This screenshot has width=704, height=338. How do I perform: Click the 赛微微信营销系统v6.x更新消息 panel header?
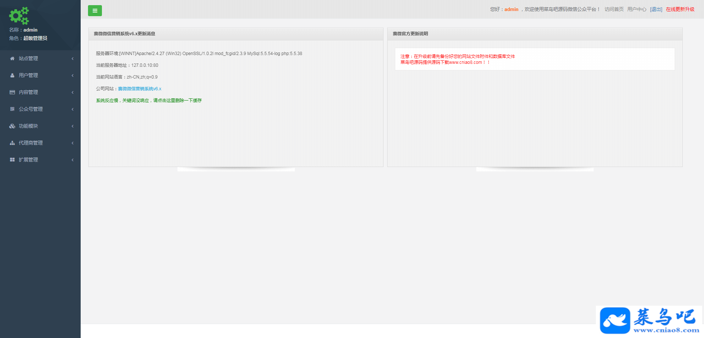click(236, 34)
